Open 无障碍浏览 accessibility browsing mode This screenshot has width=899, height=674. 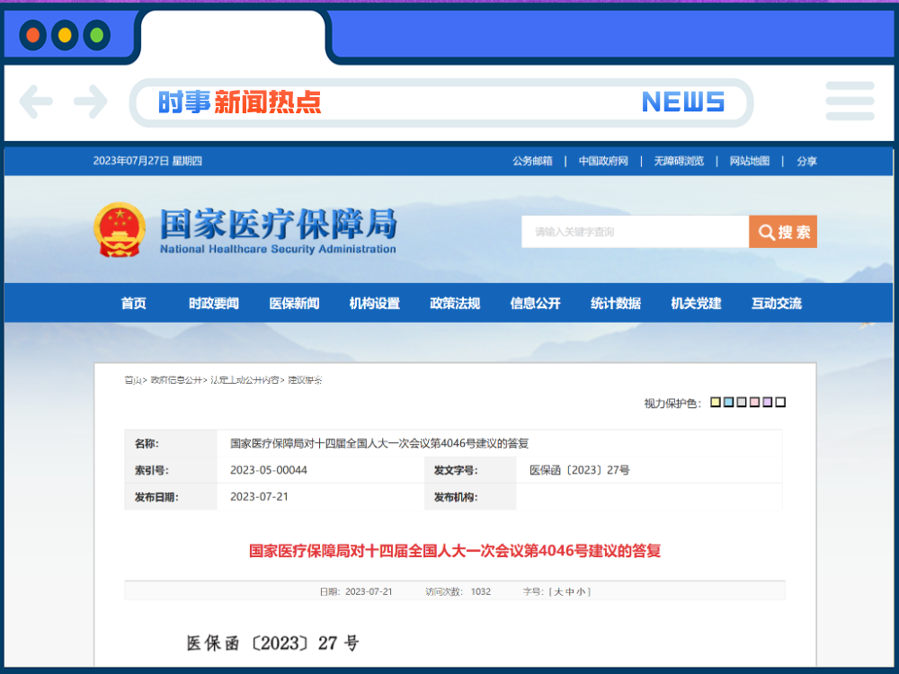coord(681,162)
